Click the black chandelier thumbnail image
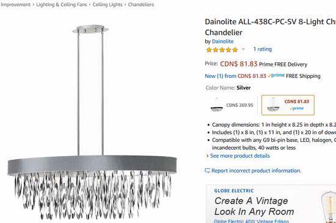Screen dimensions: 336x223 217,105
